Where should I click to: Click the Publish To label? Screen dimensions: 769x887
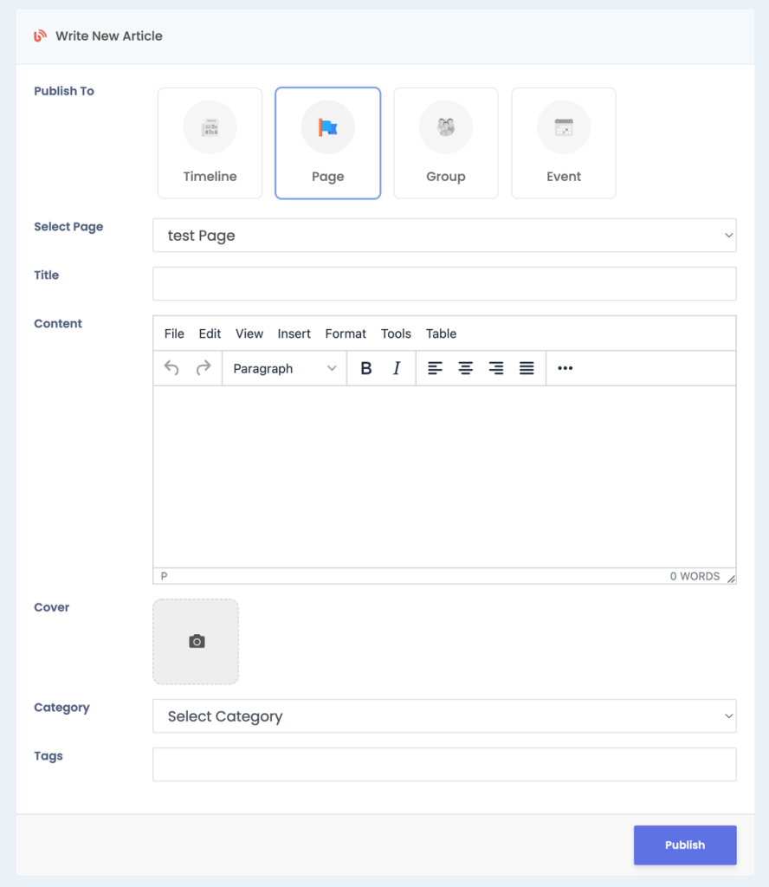(64, 91)
